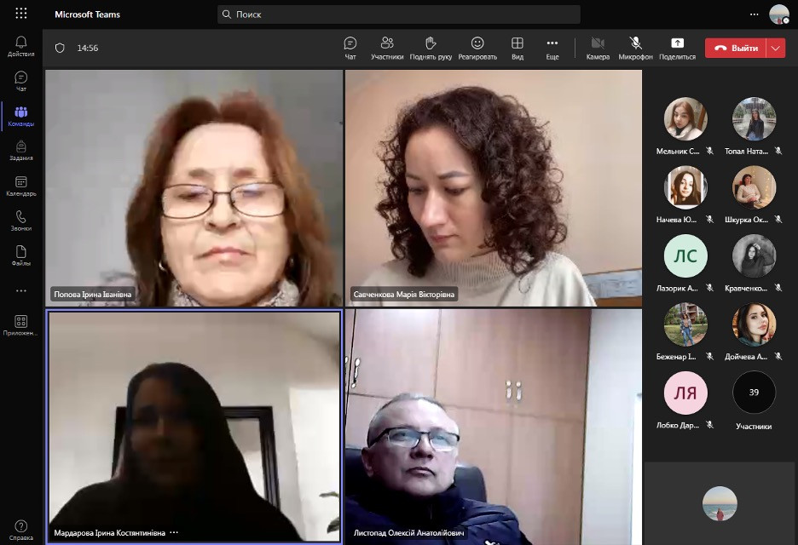Screen dimensions: 798x545
Task: Click muted mic icon beside Лобко Дар...
Action: 709,425
